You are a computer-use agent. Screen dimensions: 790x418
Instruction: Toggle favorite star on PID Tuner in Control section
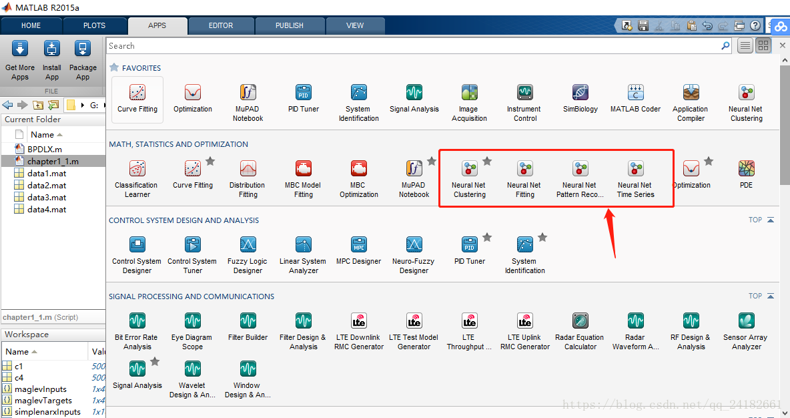coord(487,238)
